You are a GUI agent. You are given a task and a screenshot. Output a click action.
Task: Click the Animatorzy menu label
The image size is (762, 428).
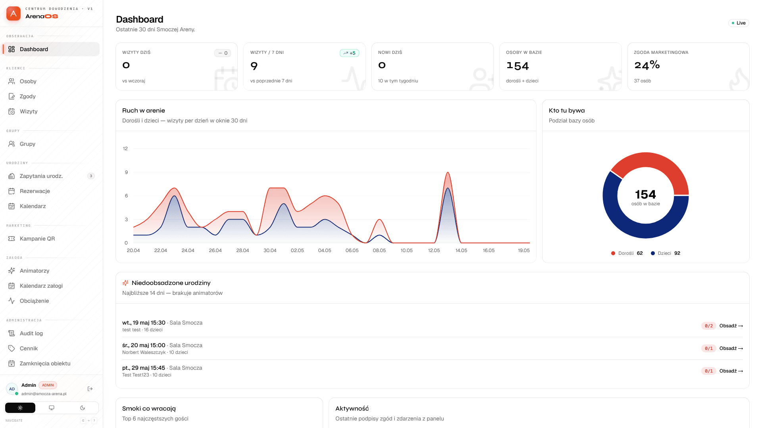(35, 271)
